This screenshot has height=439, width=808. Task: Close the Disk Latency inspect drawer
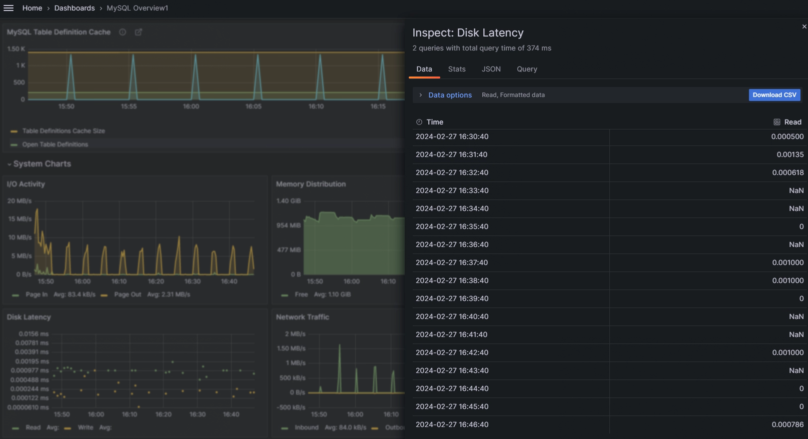tap(804, 26)
